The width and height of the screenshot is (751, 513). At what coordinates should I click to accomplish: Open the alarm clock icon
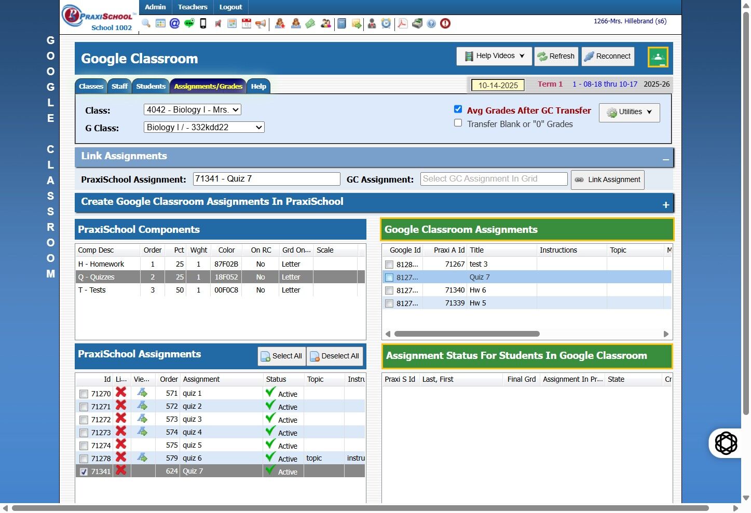click(x=386, y=23)
